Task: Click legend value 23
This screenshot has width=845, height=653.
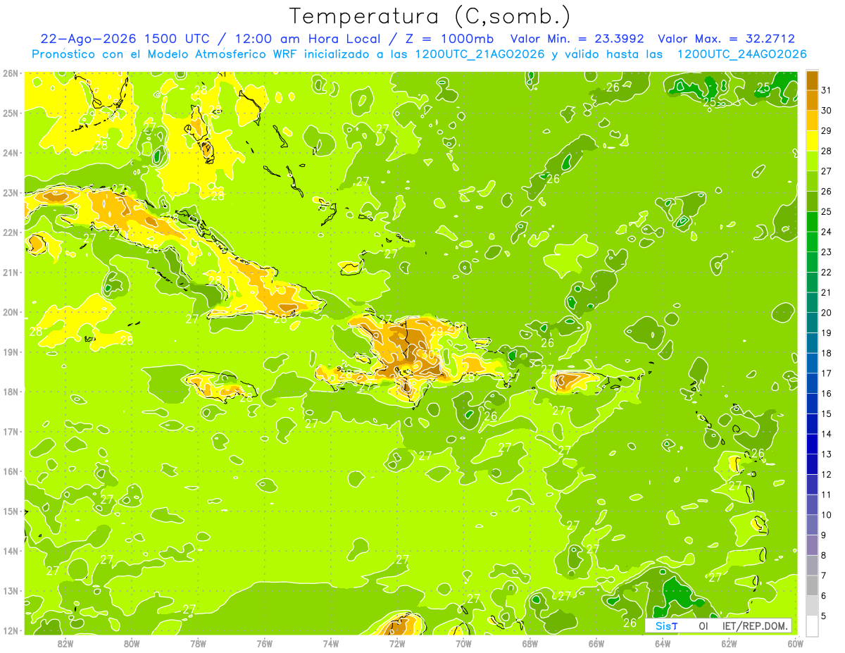Action: pos(826,252)
